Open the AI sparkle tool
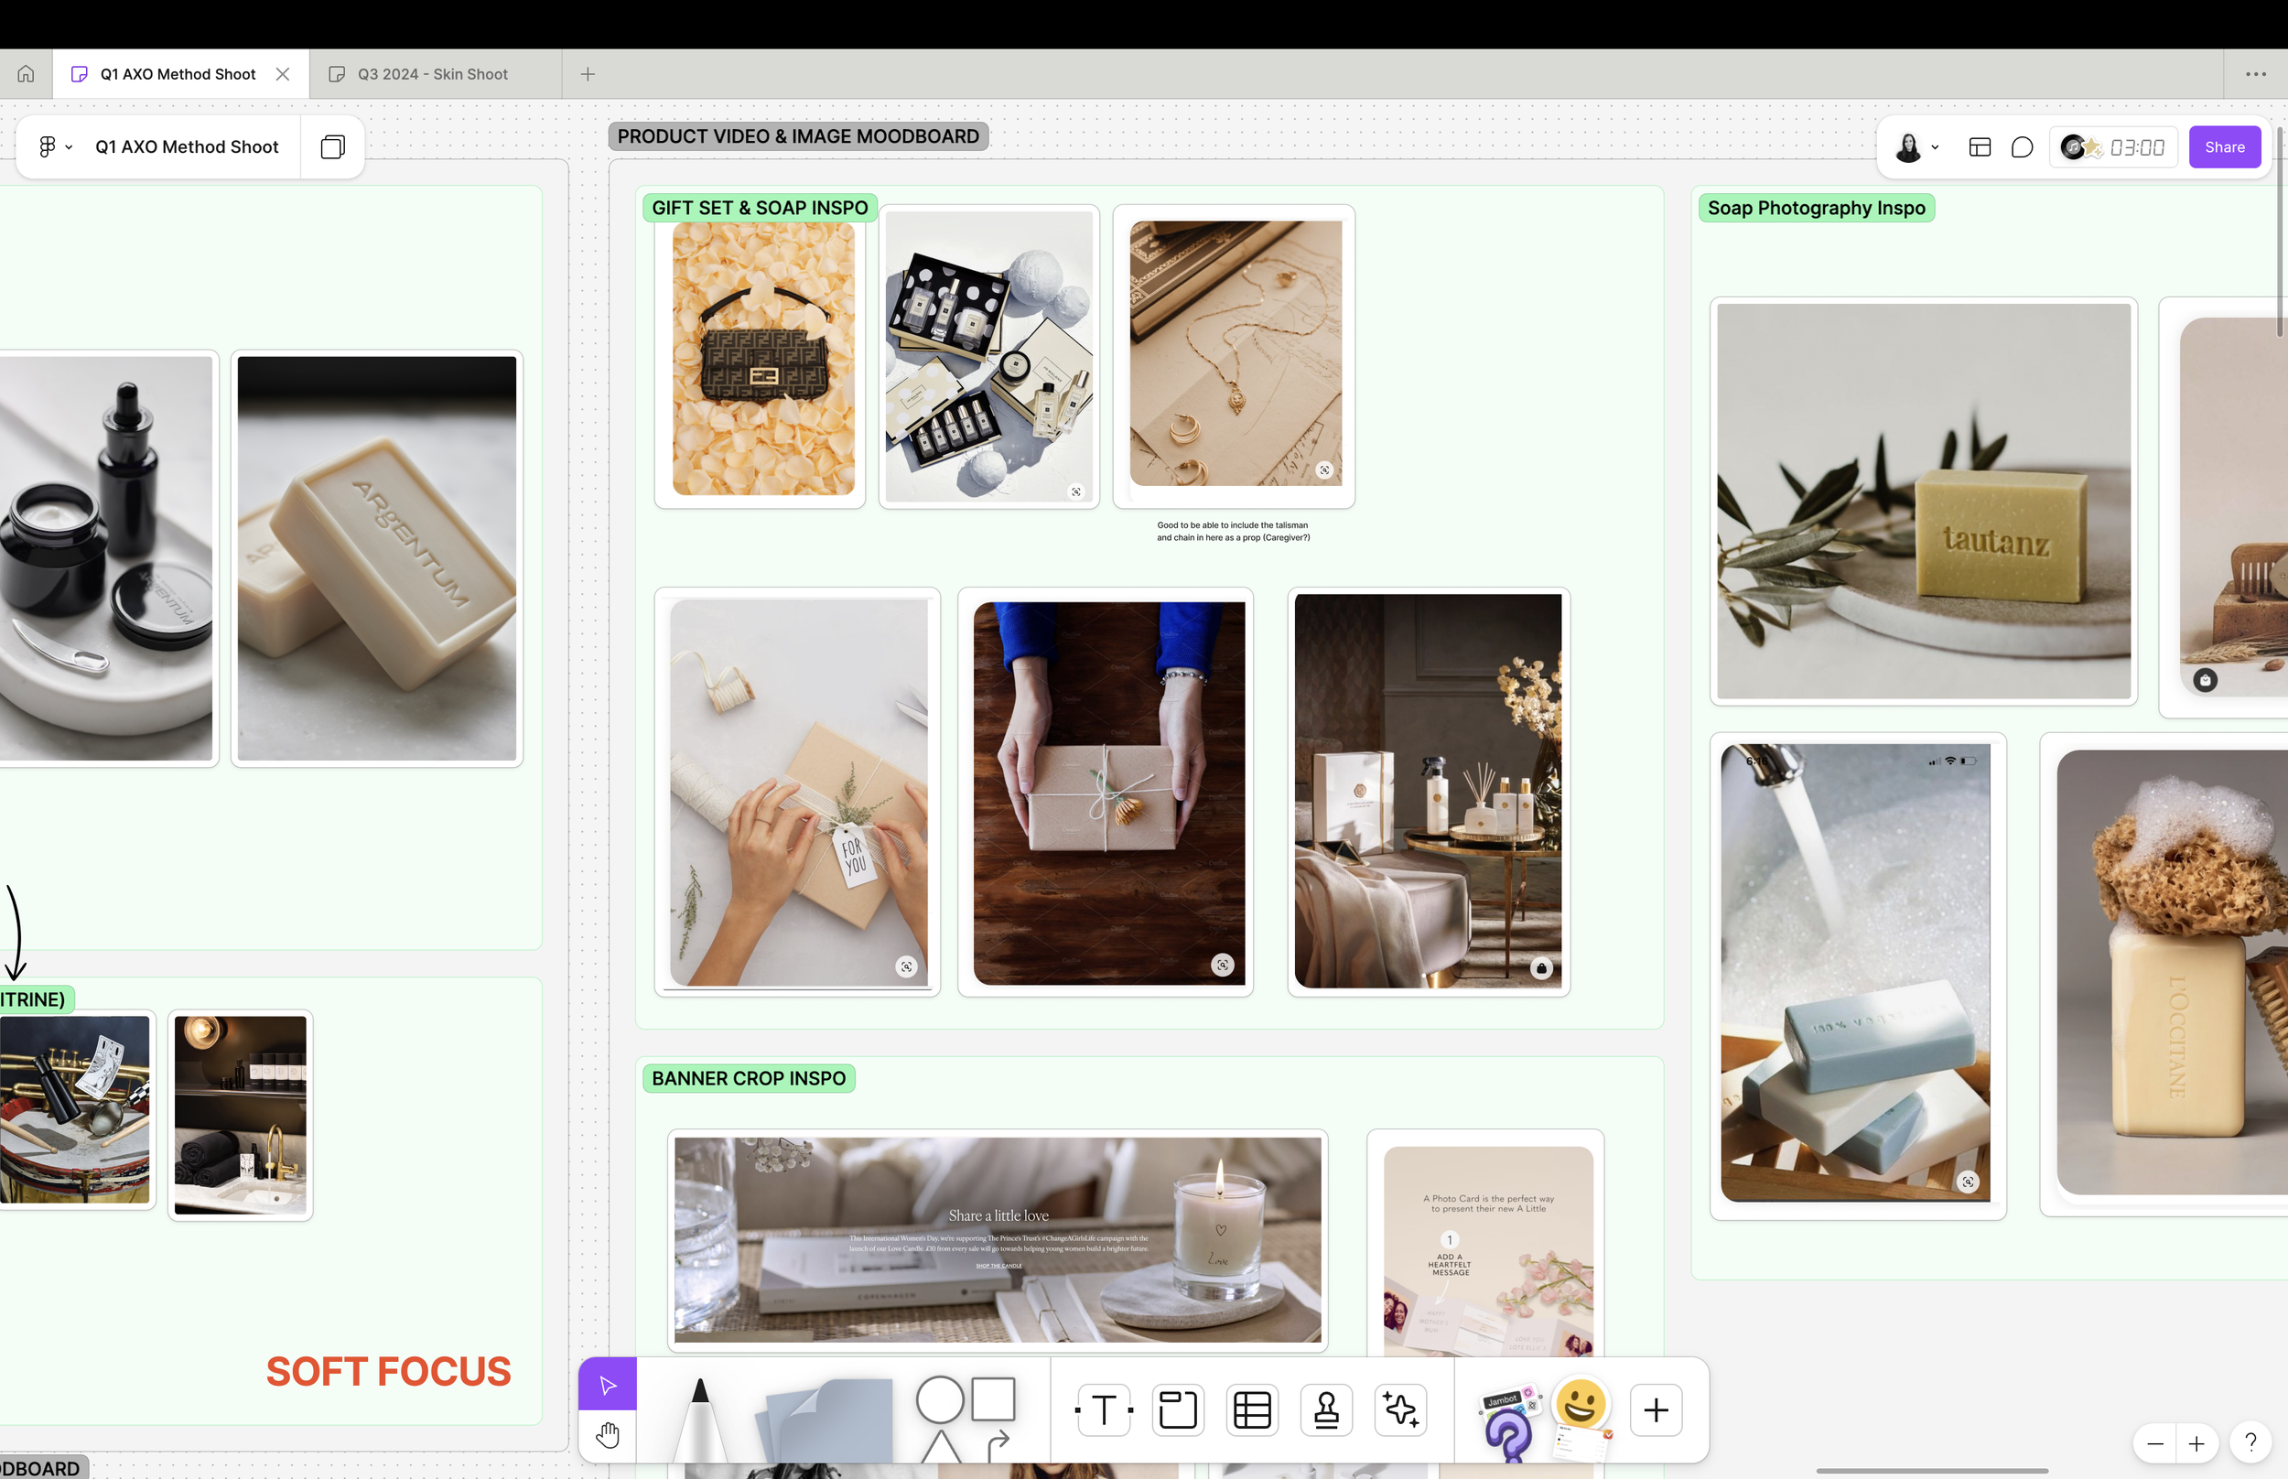The width and height of the screenshot is (2288, 1479). 1400,1409
